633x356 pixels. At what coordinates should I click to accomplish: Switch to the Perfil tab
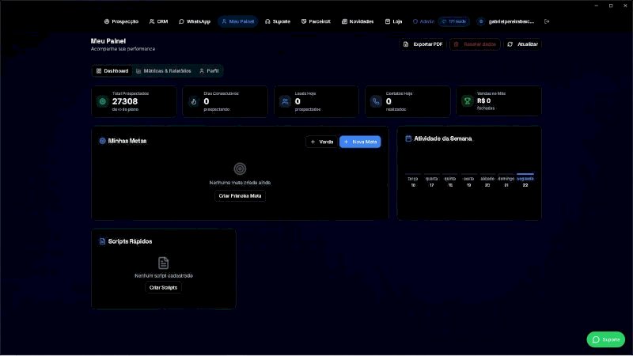[x=209, y=71]
